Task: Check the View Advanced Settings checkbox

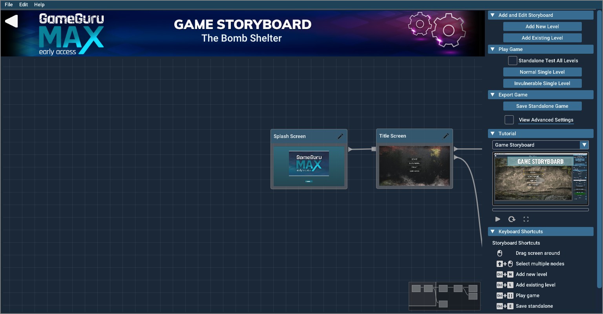Action: pyautogui.click(x=509, y=120)
